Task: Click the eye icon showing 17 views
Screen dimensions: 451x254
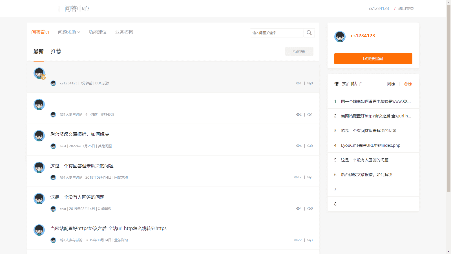Action: (x=296, y=177)
